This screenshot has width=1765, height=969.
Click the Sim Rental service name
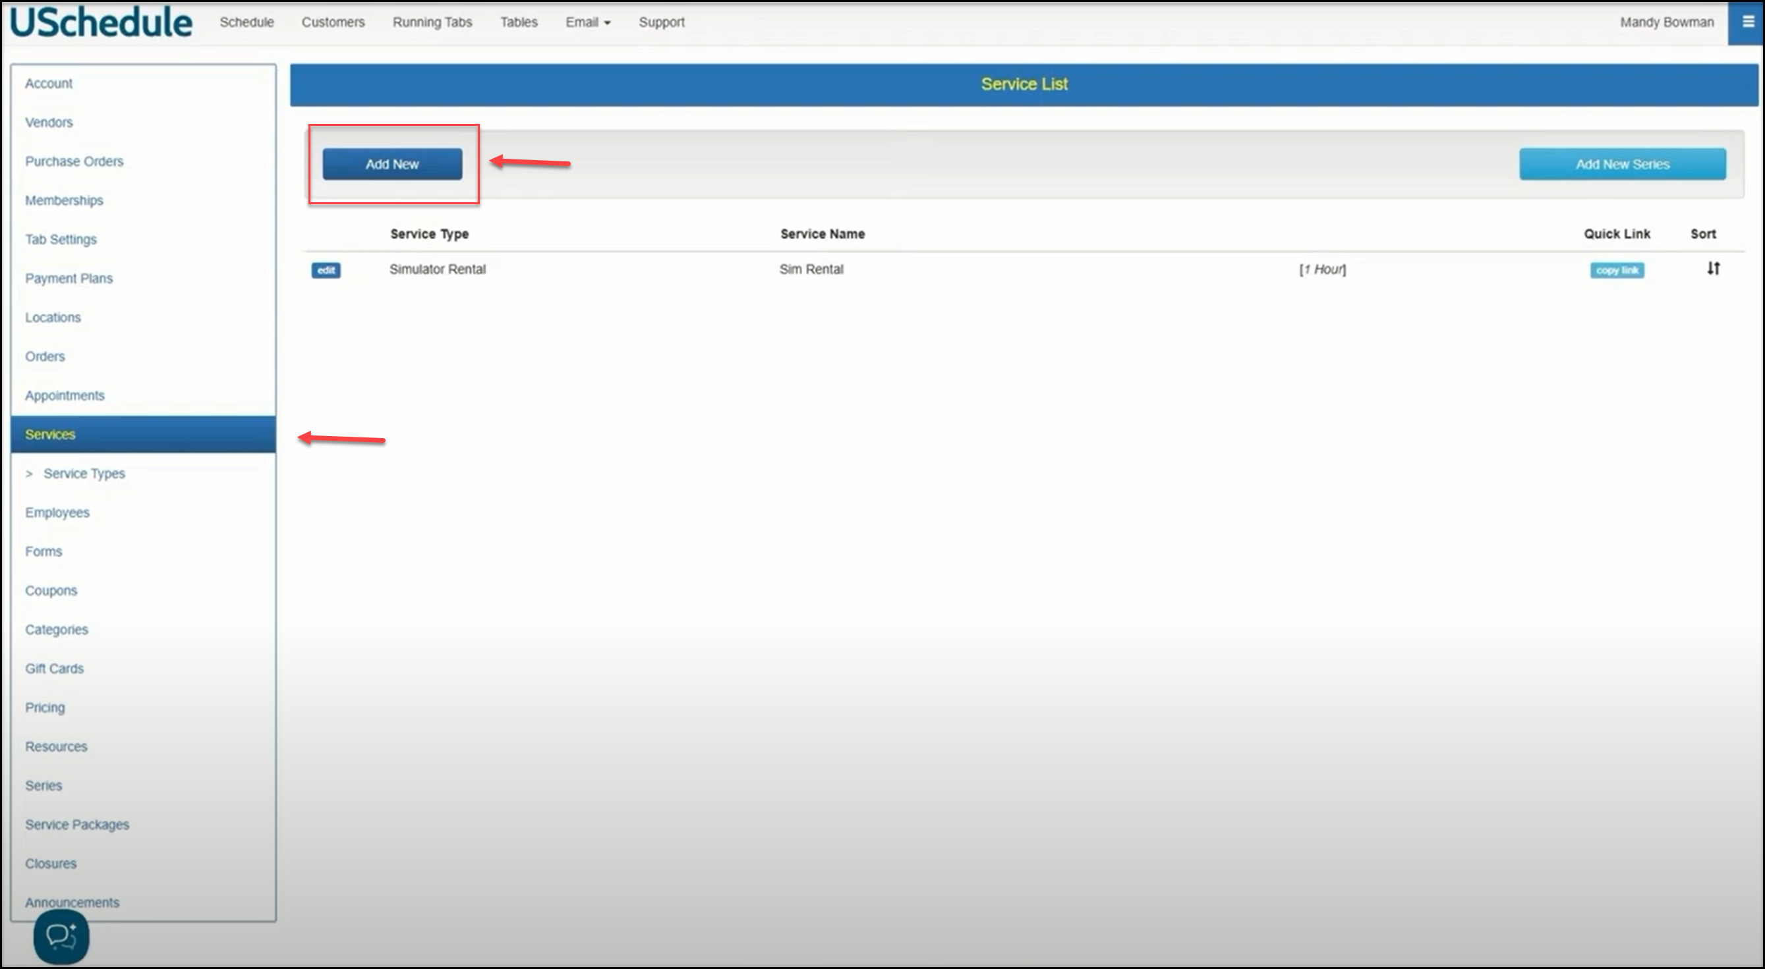[x=811, y=269]
